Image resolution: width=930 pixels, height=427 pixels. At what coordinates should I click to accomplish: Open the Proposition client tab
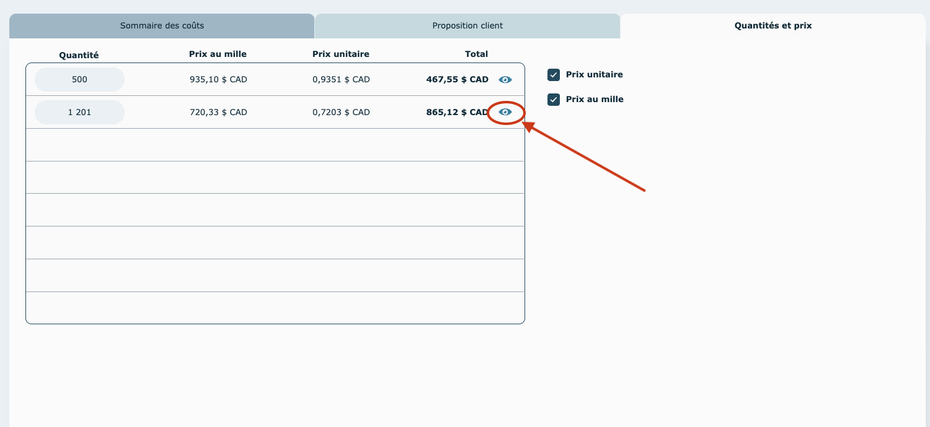(x=467, y=26)
